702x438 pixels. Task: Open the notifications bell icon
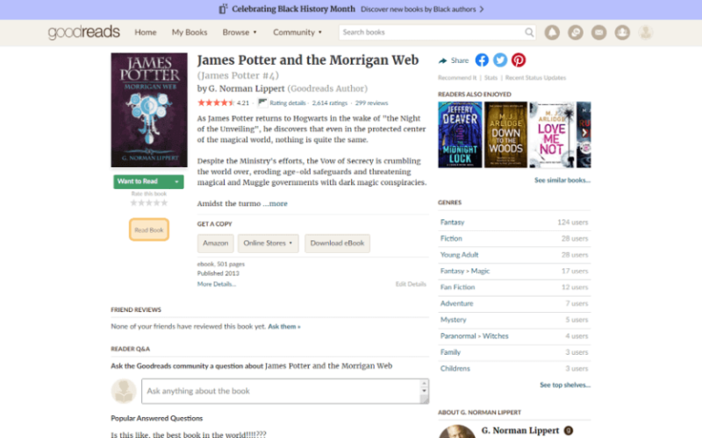pyautogui.click(x=552, y=32)
